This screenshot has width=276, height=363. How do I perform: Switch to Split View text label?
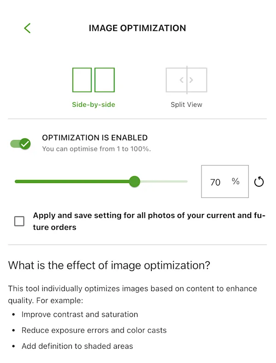(186, 104)
